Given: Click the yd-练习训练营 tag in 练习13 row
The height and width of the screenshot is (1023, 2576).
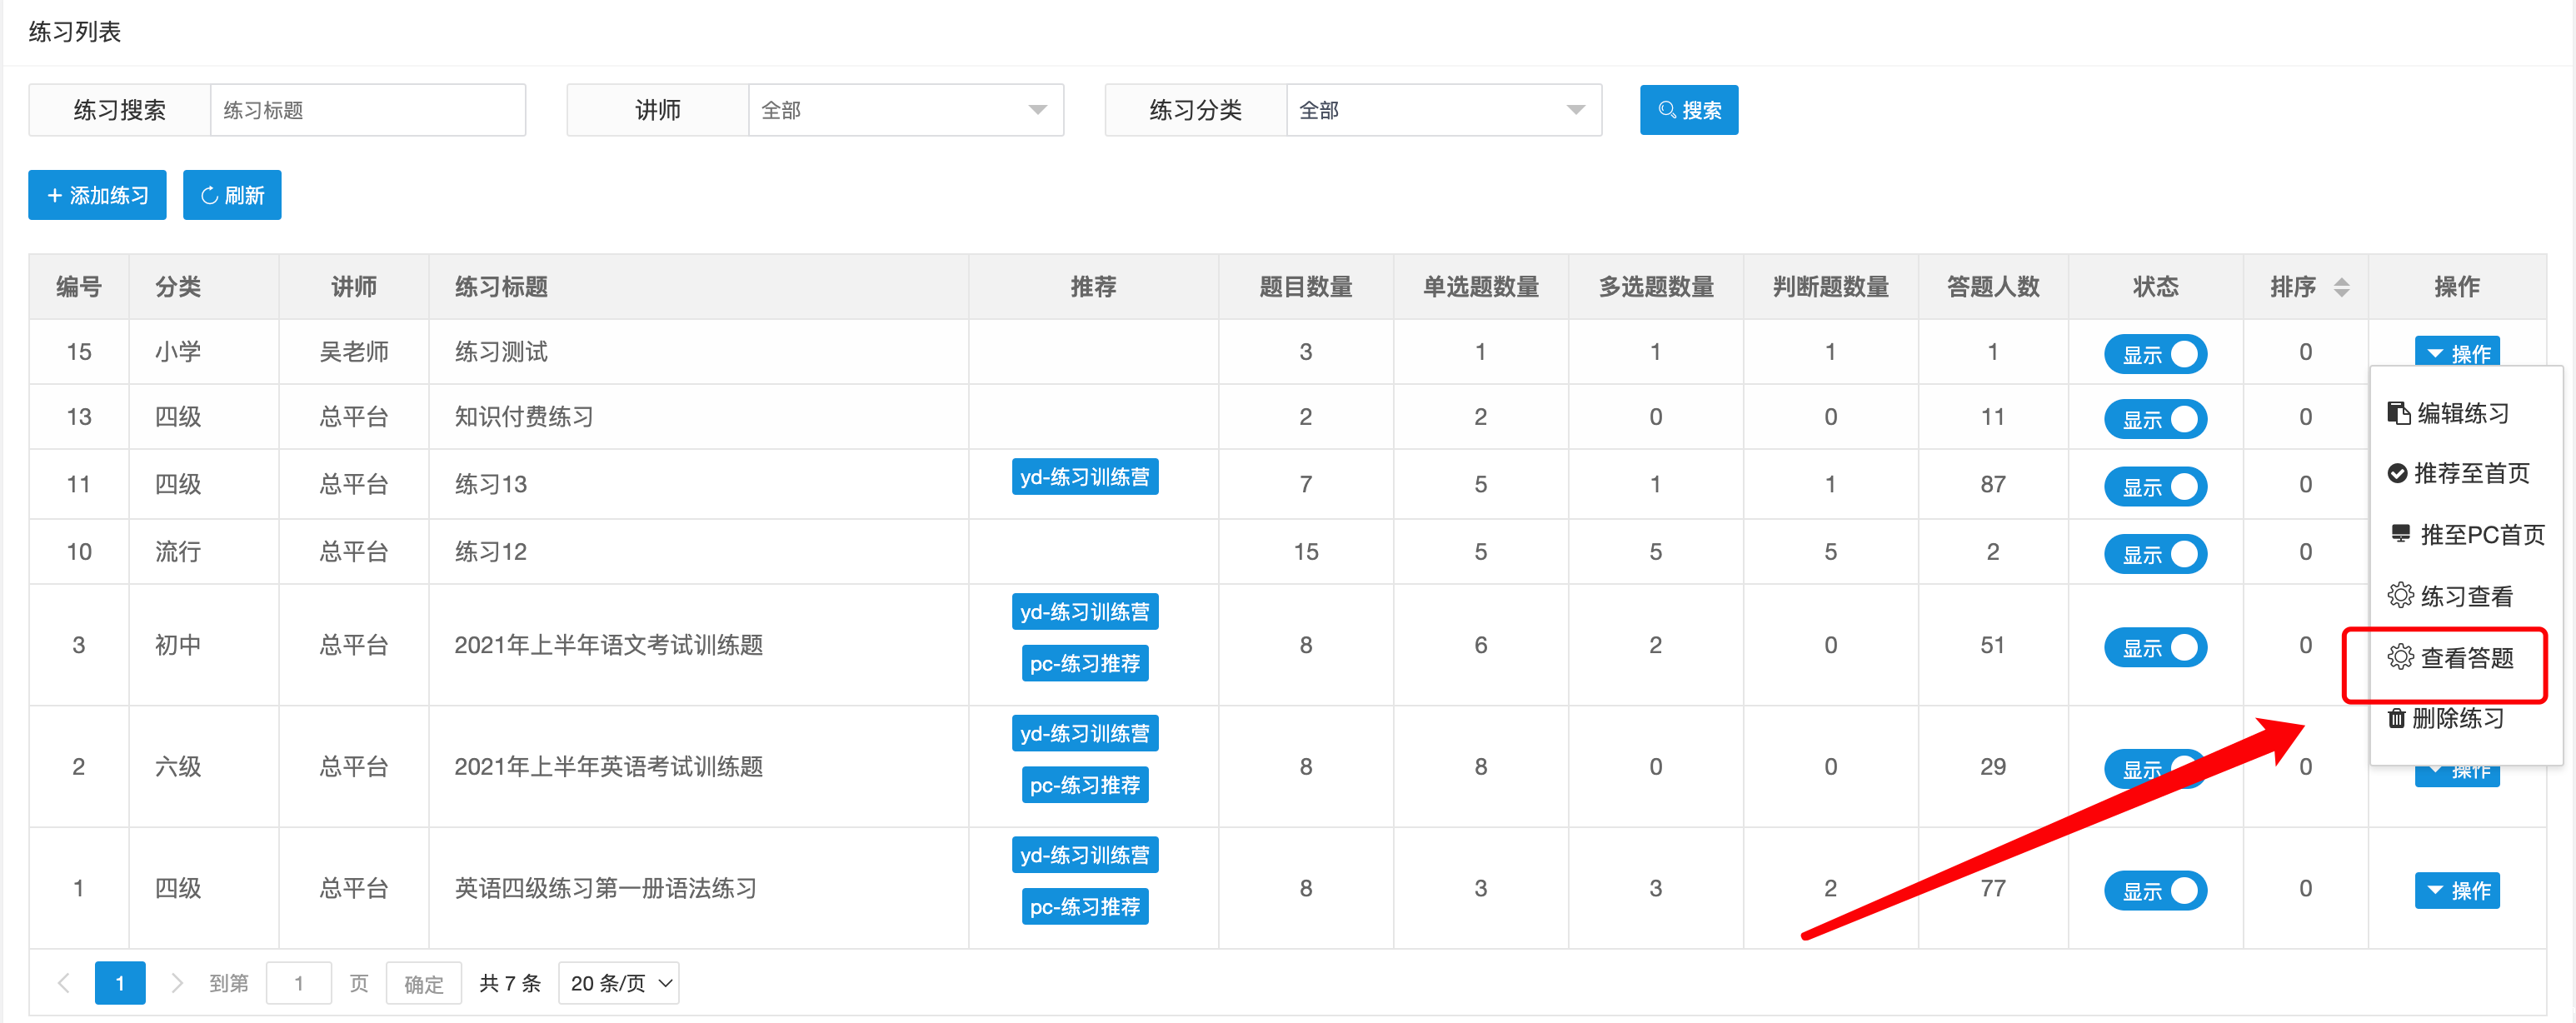Looking at the screenshot, I should point(1084,477).
